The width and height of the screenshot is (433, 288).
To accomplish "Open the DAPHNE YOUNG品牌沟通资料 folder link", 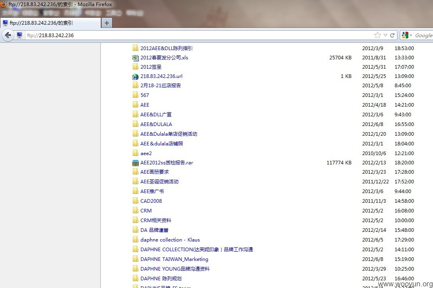I will pos(175,269).
